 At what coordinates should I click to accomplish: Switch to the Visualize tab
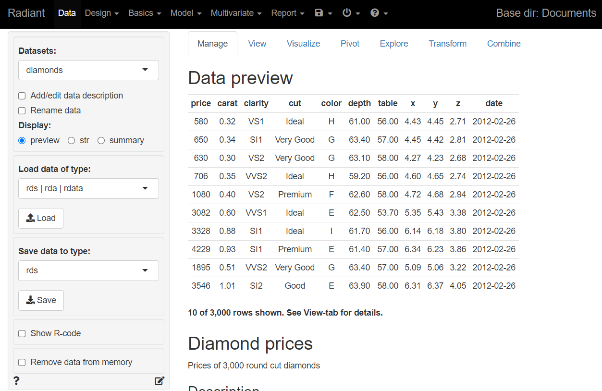pos(303,44)
